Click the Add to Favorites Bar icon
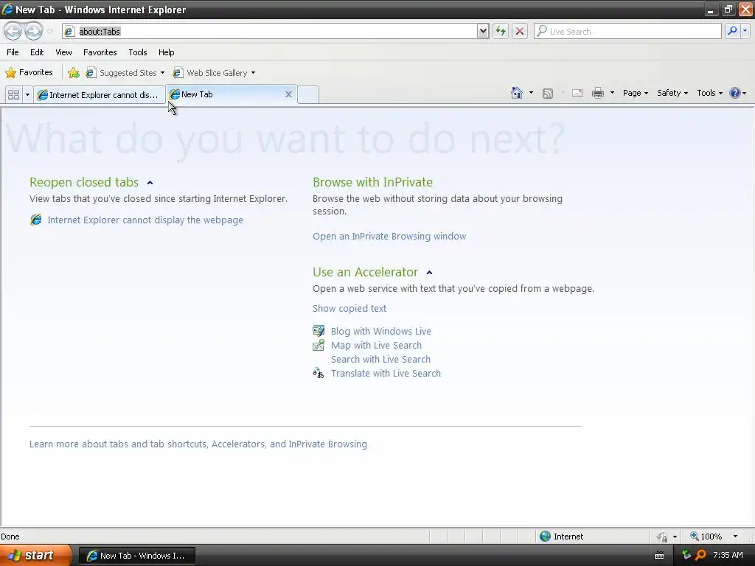This screenshot has height=566, width=755. pos(74,73)
